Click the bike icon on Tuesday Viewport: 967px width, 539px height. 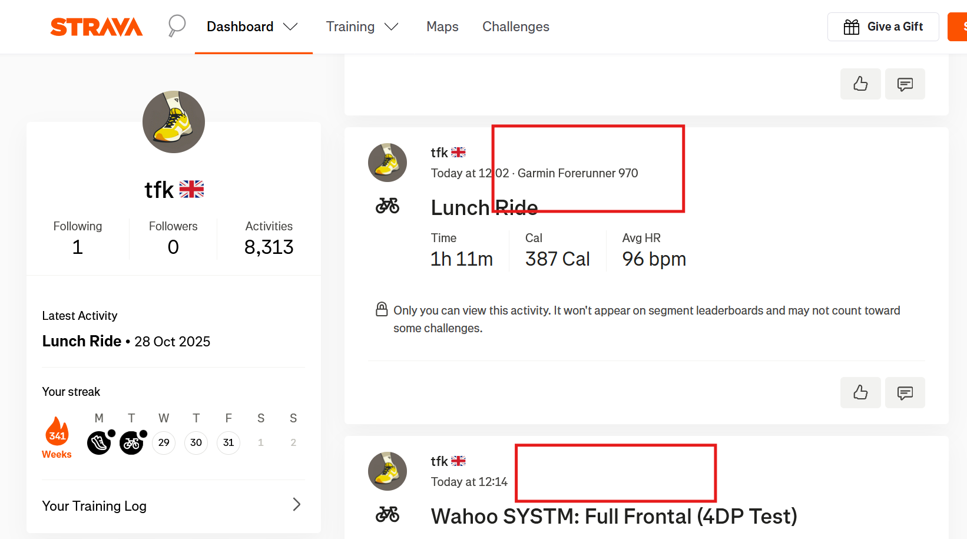coord(131,442)
